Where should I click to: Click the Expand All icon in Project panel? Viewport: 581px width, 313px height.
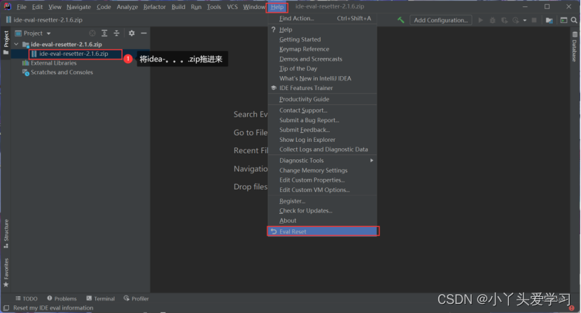[x=104, y=34]
